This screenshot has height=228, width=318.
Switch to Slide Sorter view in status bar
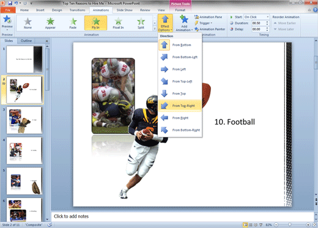(x=251, y=225)
